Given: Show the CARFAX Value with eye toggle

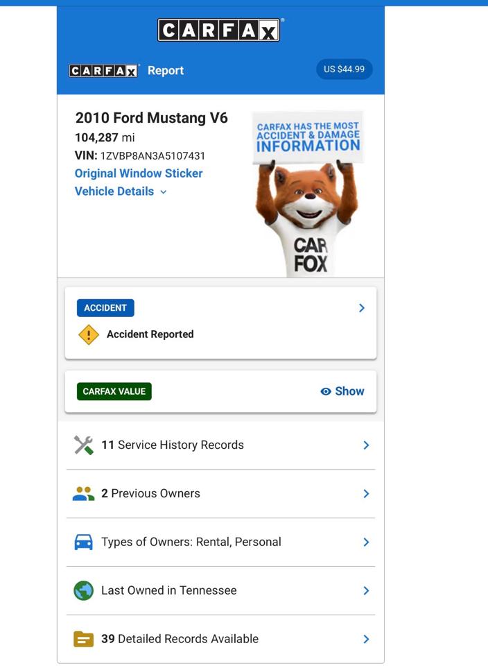Looking at the screenshot, I should 342,391.
